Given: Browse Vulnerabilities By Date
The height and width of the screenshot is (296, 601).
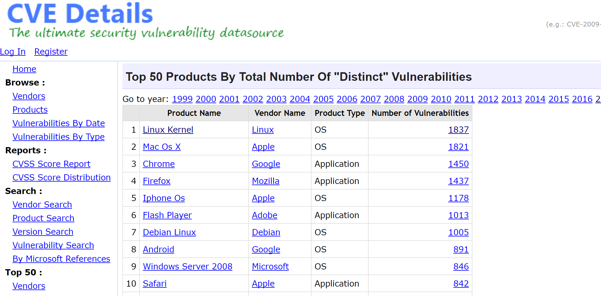Looking at the screenshot, I should (59, 123).
